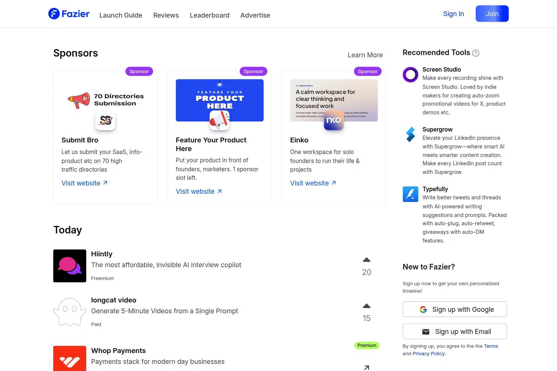
Task: Open the Recommended Tools help question-mark icon
Action: [476, 53]
